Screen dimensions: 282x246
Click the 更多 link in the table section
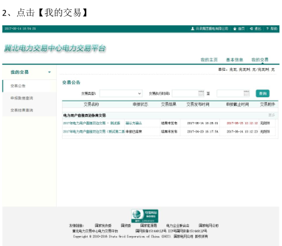tap(271, 115)
